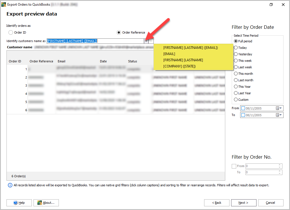Click the info icon beside export note

[10, 185]
